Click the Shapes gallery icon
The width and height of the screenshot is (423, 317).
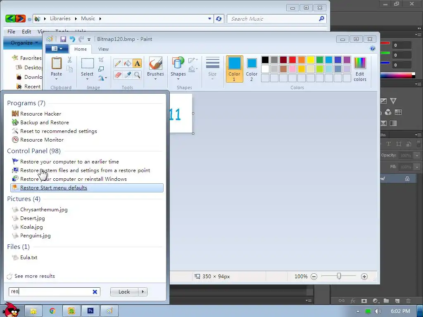pos(178,63)
